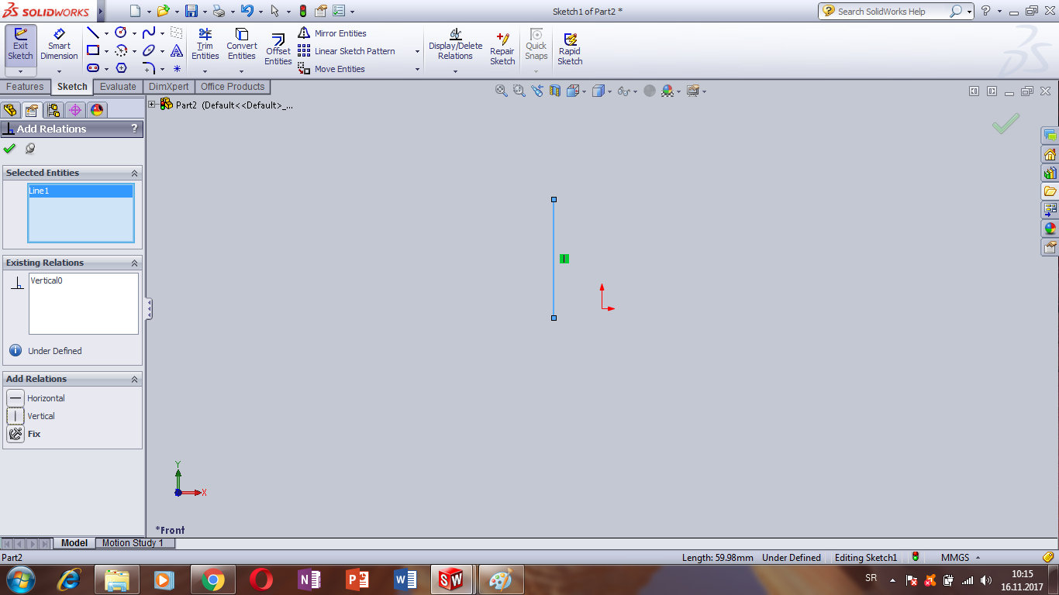Select the Circle sketch tool
Screen dimensions: 1059x595
point(121,33)
